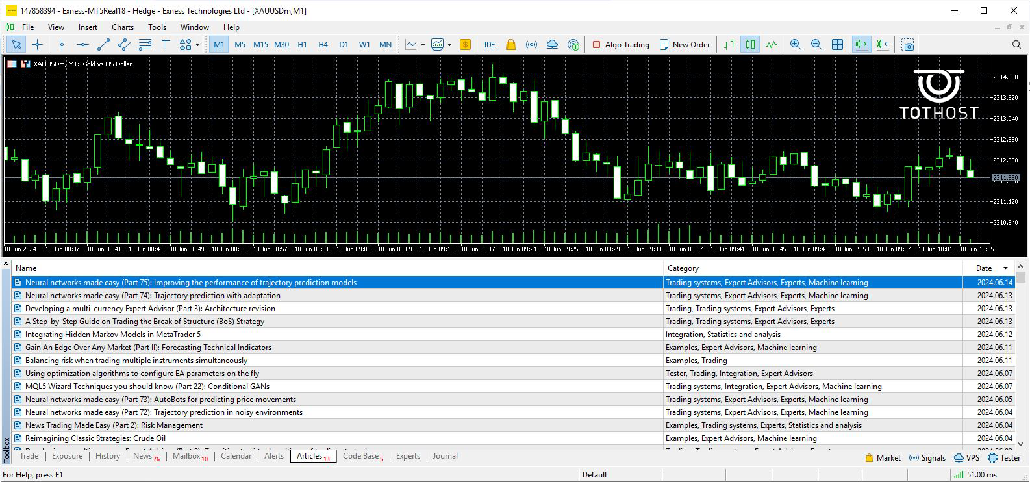The width and height of the screenshot is (1030, 482).
Task: Close the Toolbox panel
Action: click(x=6, y=264)
